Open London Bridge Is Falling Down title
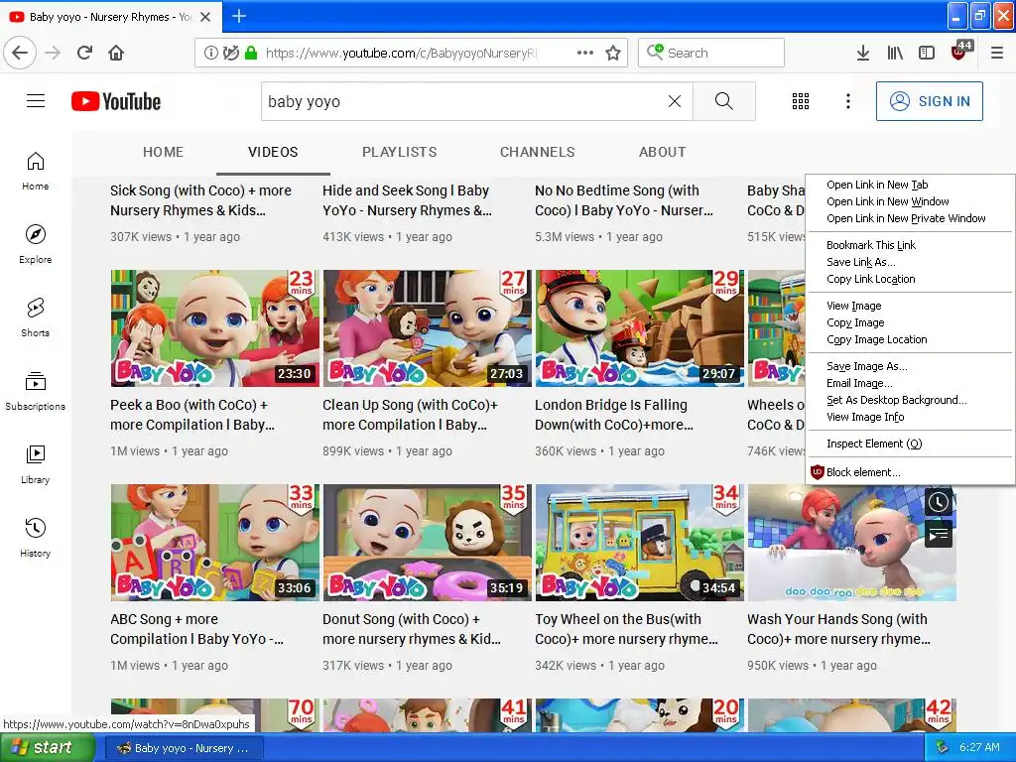The height and width of the screenshot is (762, 1016). [613, 415]
